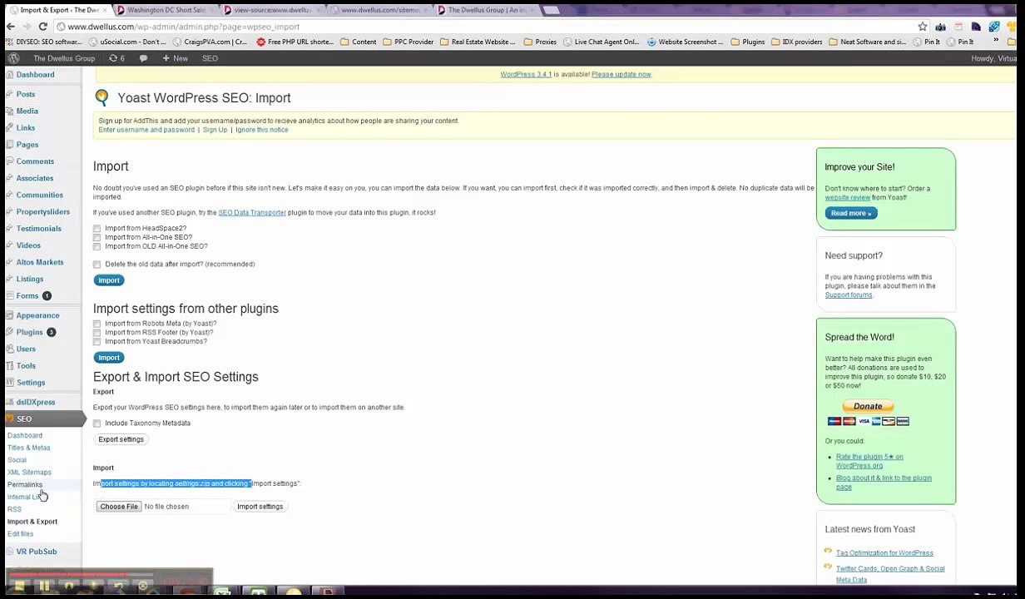
Task: Click the Posts pin icon in sidebar
Action: (x=9, y=94)
